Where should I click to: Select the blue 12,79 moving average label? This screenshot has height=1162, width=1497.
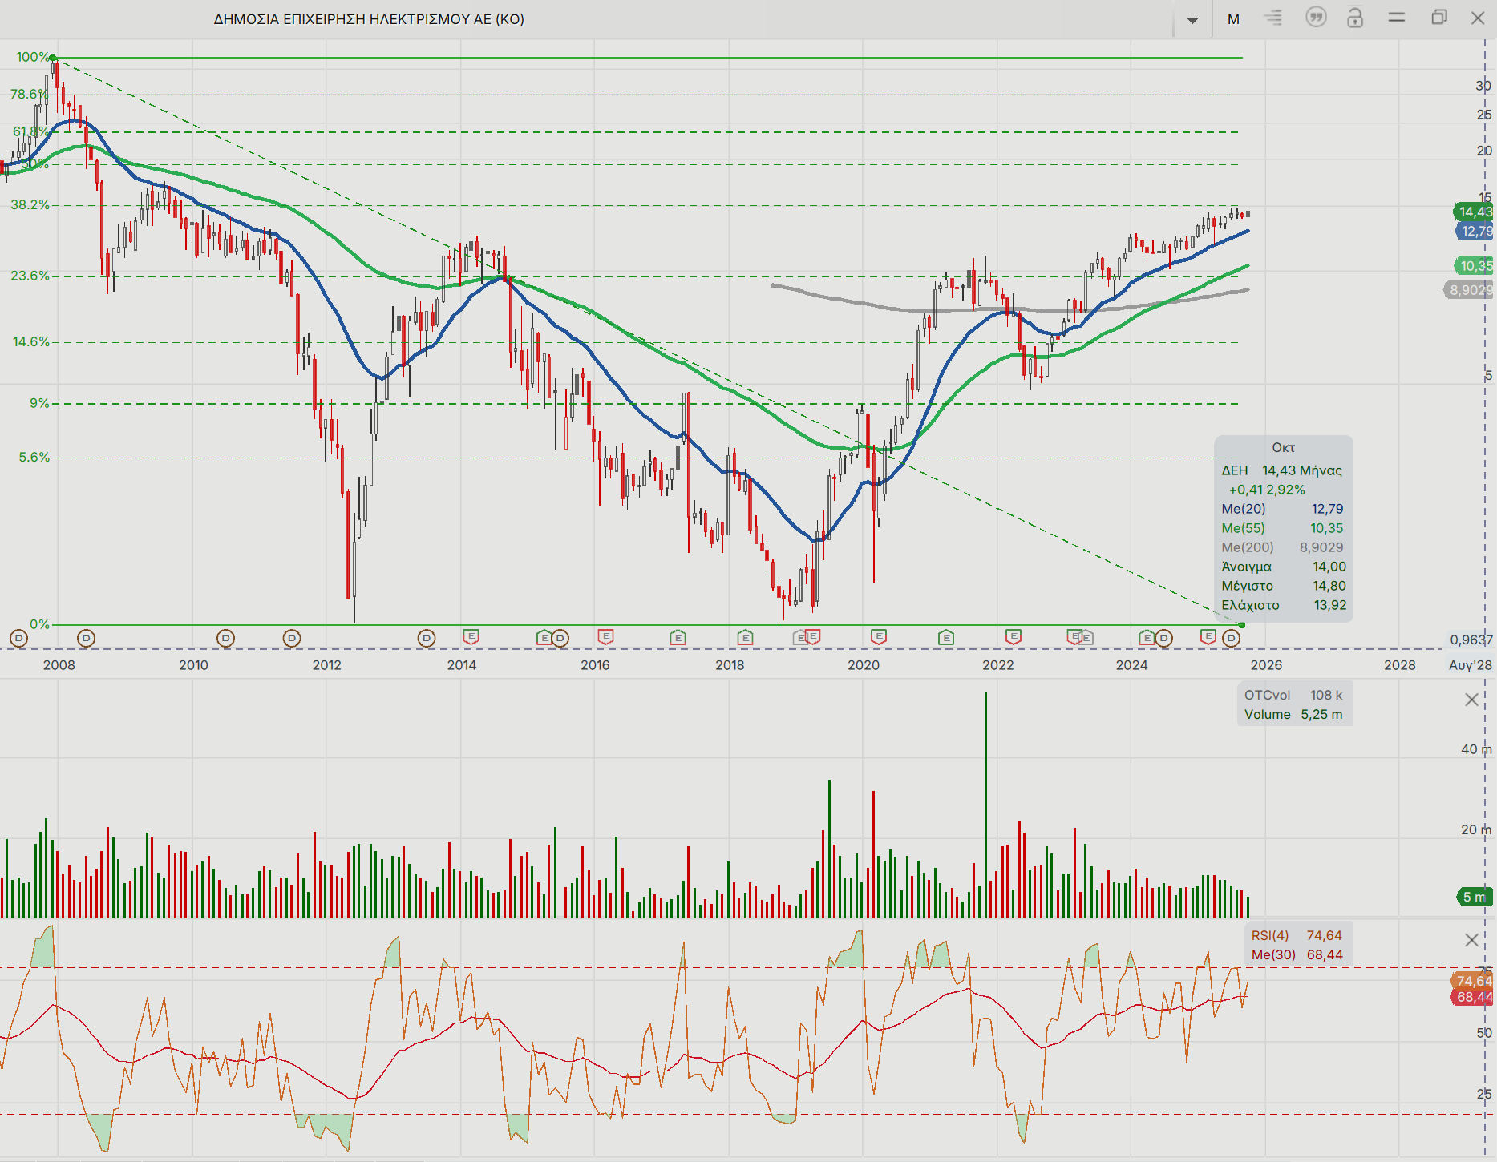1475,232
